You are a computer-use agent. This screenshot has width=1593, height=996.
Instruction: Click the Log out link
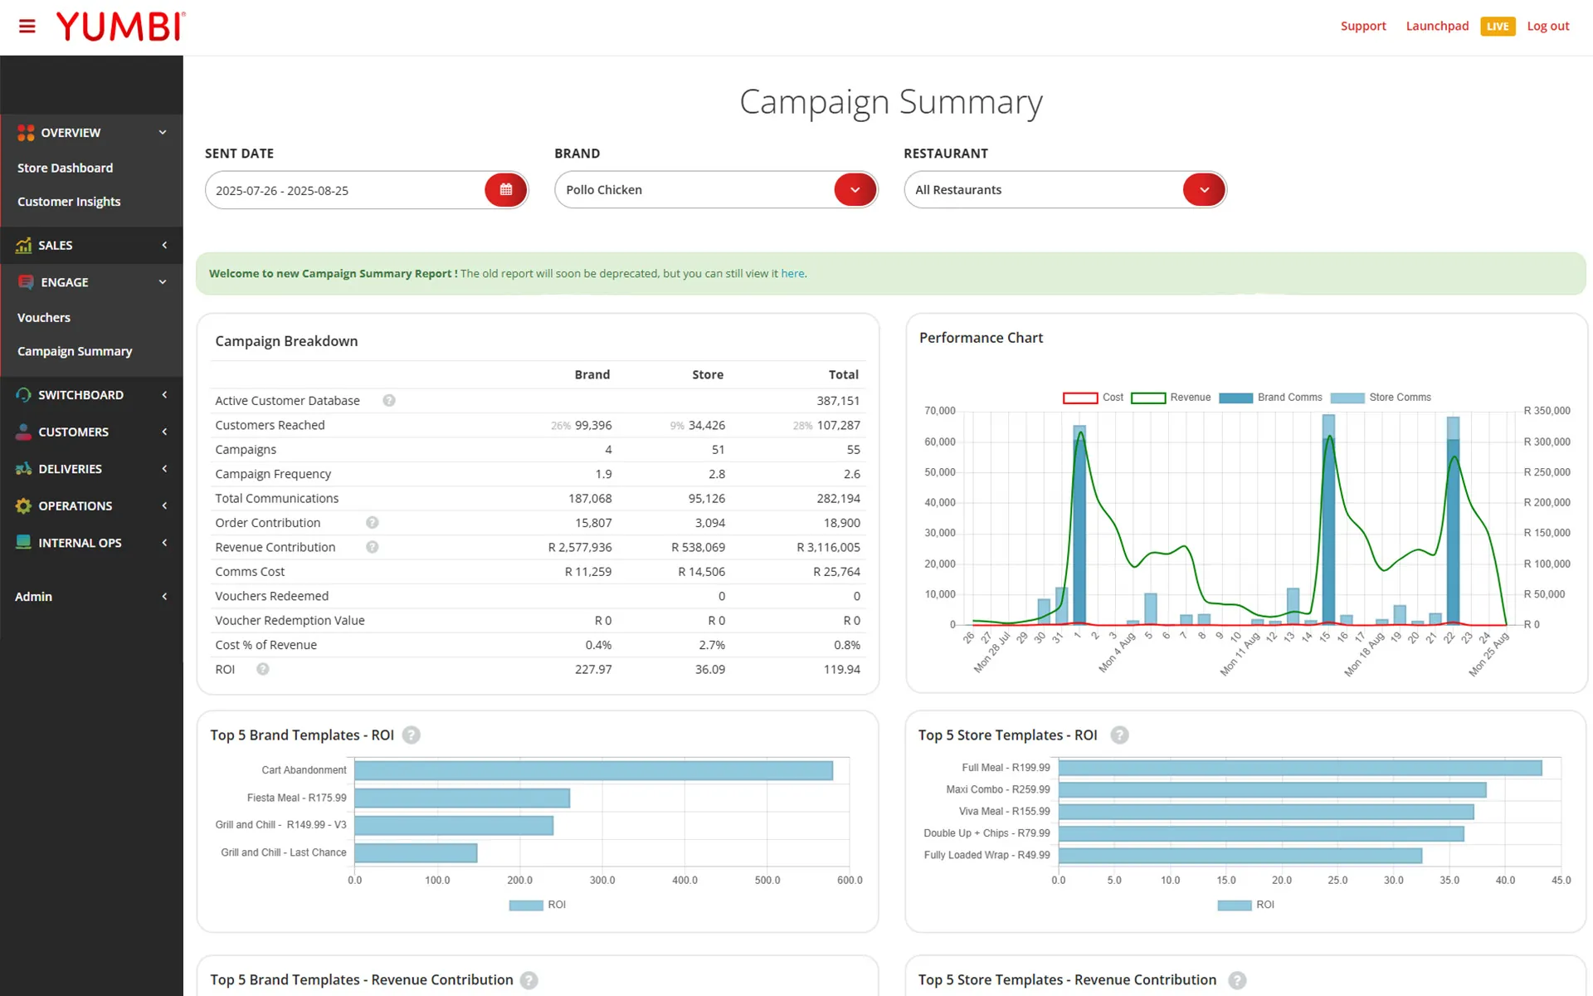pos(1548,26)
